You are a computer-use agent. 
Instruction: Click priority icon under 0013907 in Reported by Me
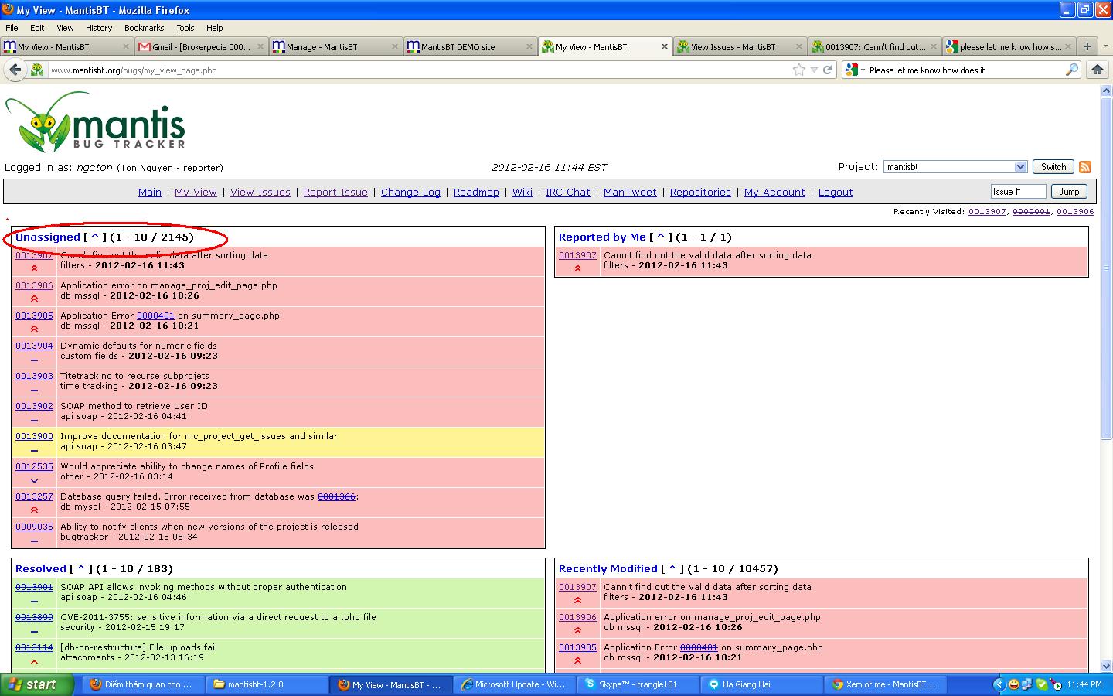tap(577, 268)
